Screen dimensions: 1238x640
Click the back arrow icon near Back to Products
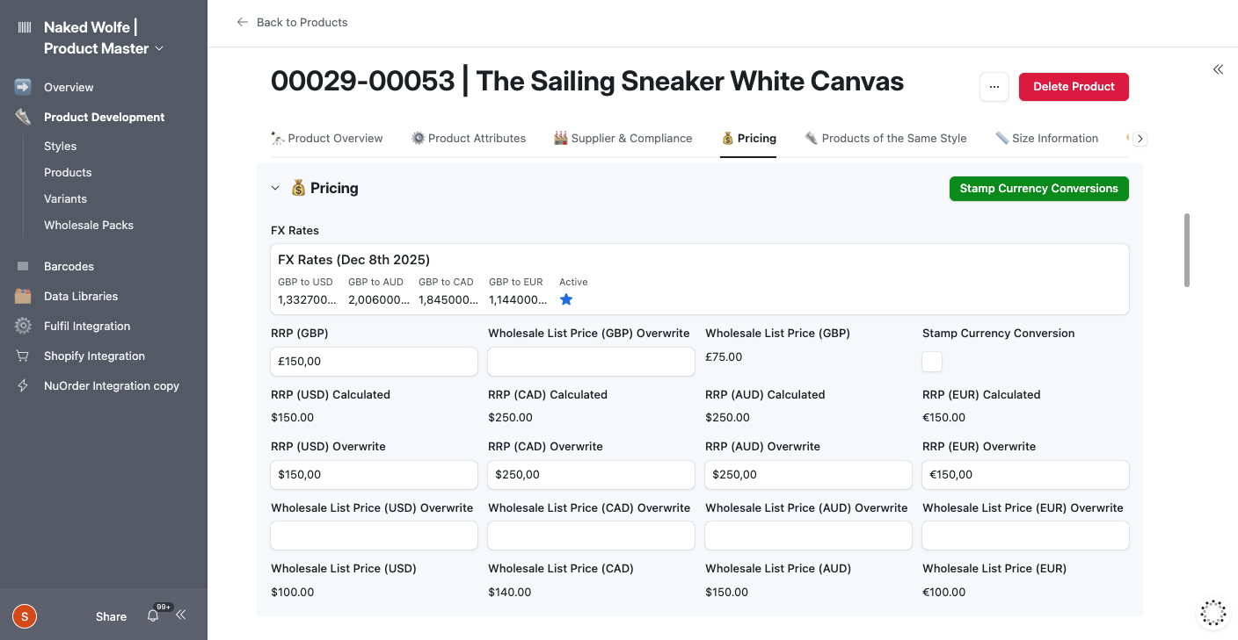click(243, 22)
